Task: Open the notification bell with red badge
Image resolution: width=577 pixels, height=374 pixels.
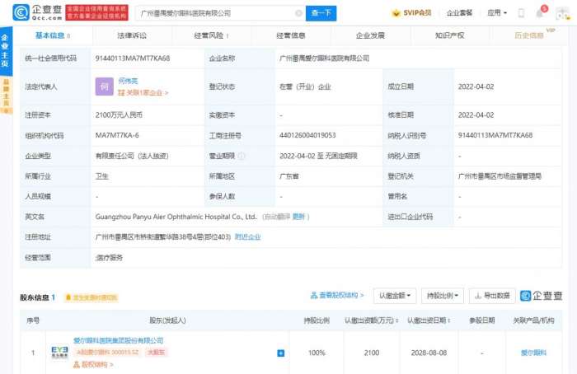Action: [541, 13]
